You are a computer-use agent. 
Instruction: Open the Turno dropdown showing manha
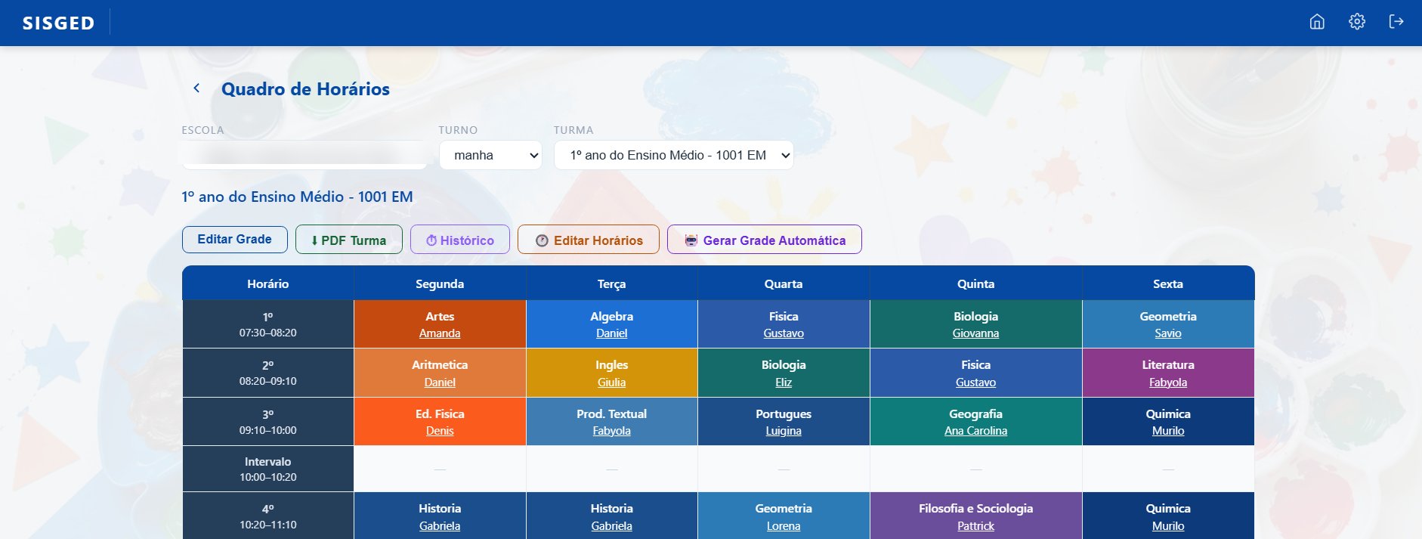click(x=490, y=155)
